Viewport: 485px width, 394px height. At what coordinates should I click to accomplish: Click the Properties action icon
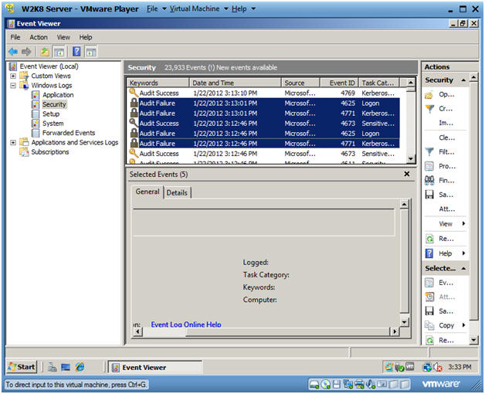coord(429,166)
